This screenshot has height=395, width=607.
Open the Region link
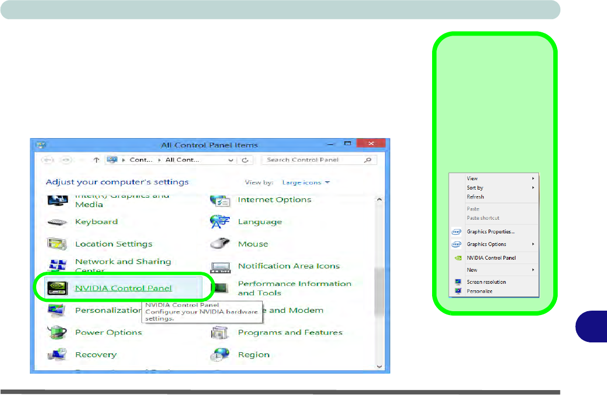[253, 355]
